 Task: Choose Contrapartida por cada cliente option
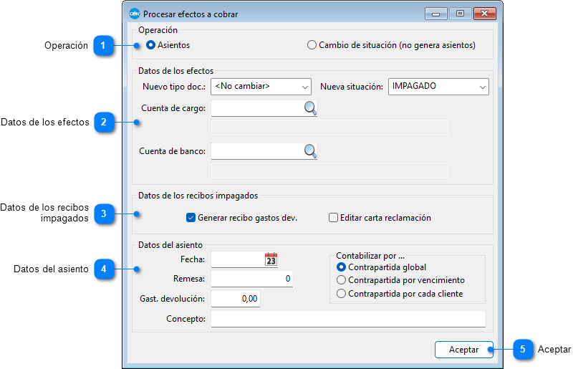pos(342,294)
